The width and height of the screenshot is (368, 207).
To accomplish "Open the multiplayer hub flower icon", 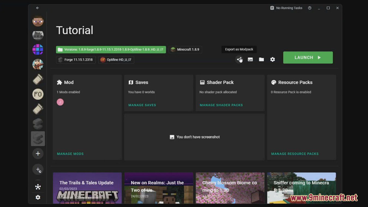I will point(38,187).
